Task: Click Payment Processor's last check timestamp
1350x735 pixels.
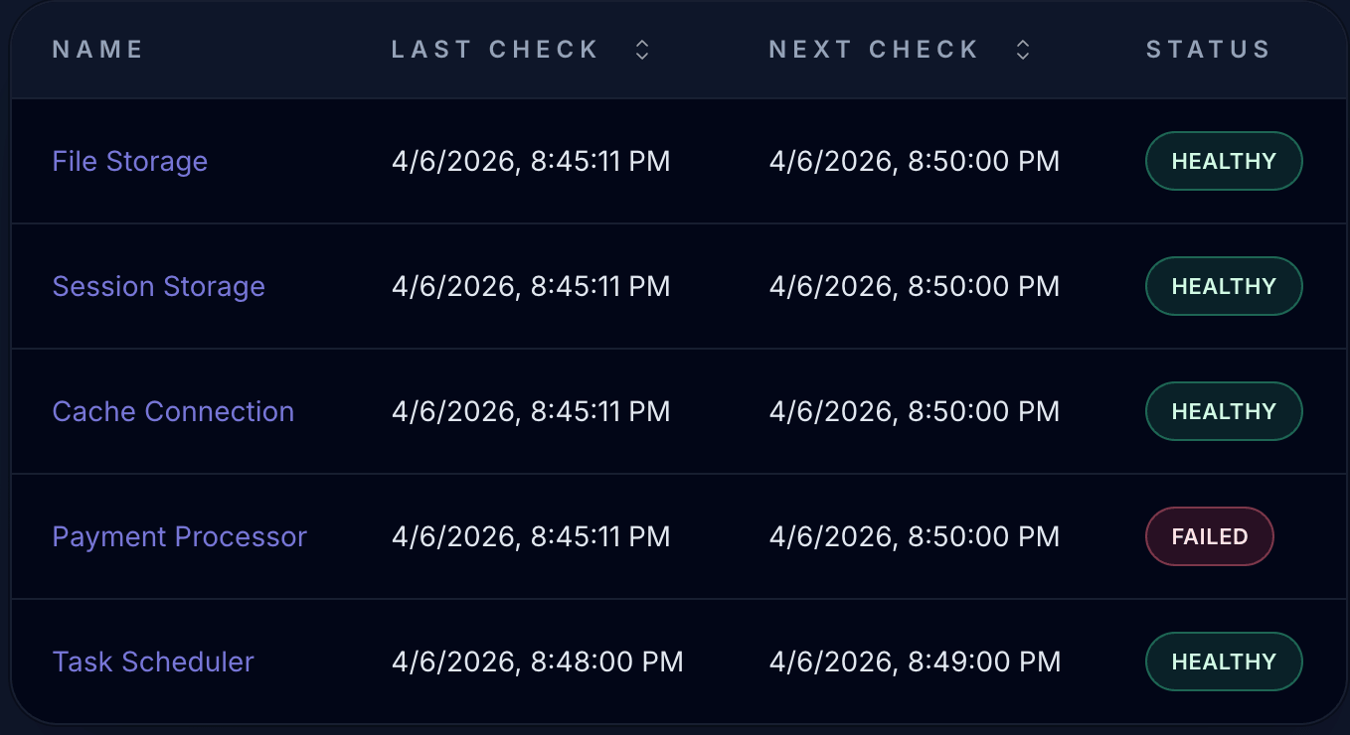Action: point(531,536)
